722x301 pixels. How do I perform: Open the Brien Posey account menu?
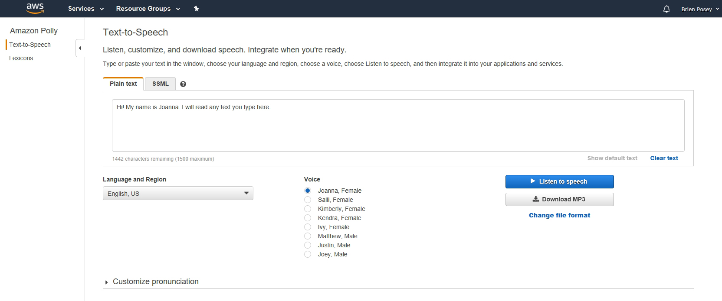pos(699,9)
